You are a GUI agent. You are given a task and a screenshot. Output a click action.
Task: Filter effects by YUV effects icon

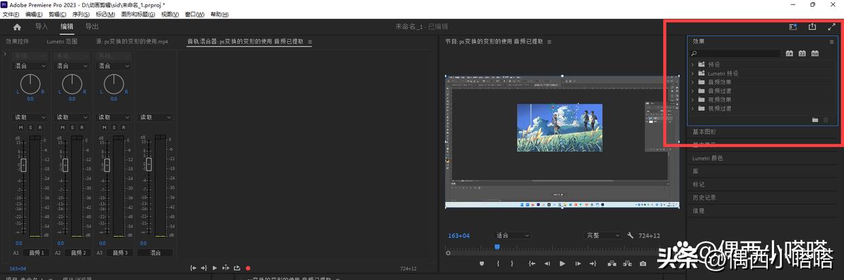(815, 53)
